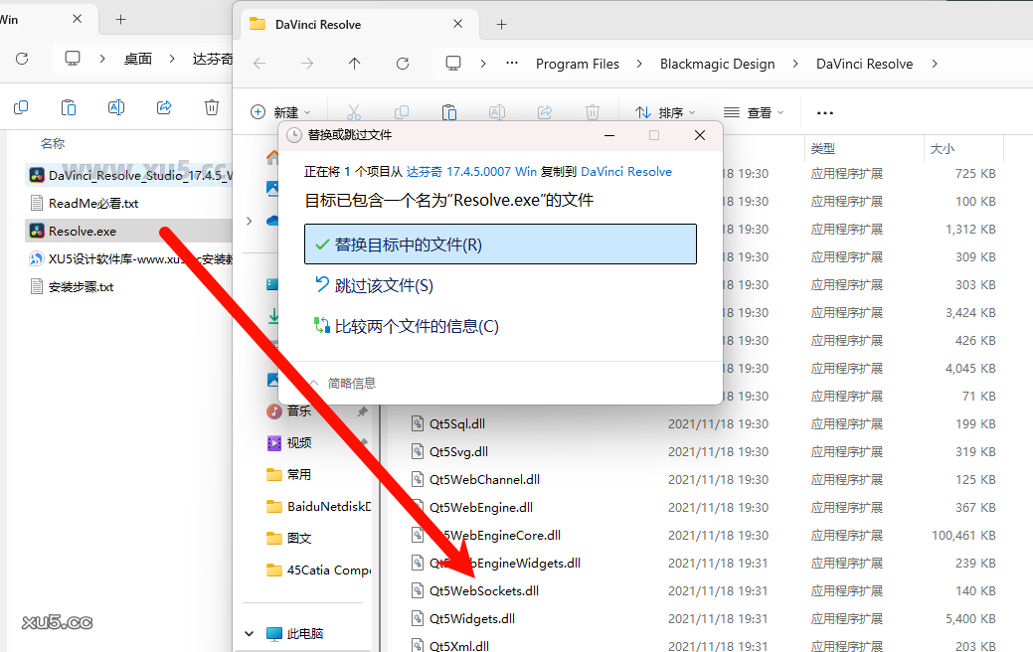Click the Cut scissors icon in the DaVinci window

[x=353, y=111]
